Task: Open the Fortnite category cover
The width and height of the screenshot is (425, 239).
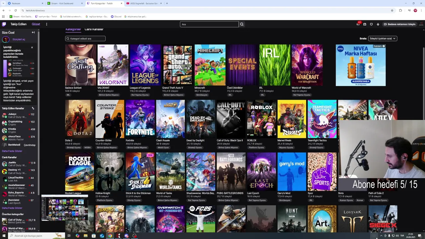Action: tap(140, 119)
